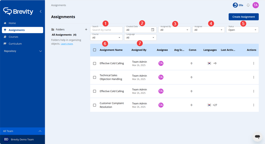265x144 pixels.
Task: Open notifications bell
Action: pyautogui.click(x=248, y=5)
